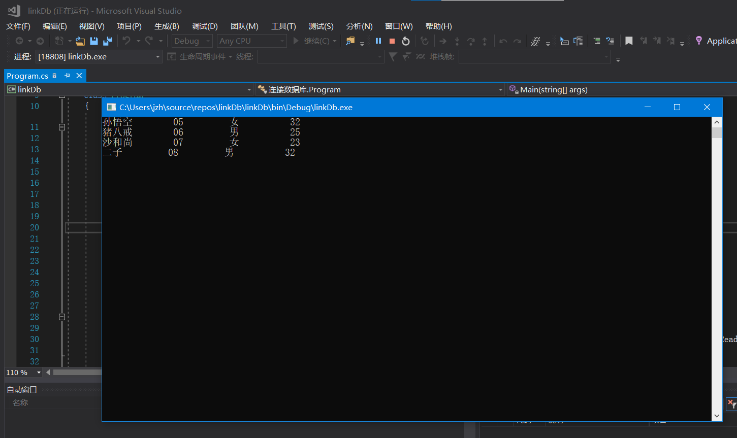Collapse the code outline at line 11
The image size is (737, 438).
62,127
